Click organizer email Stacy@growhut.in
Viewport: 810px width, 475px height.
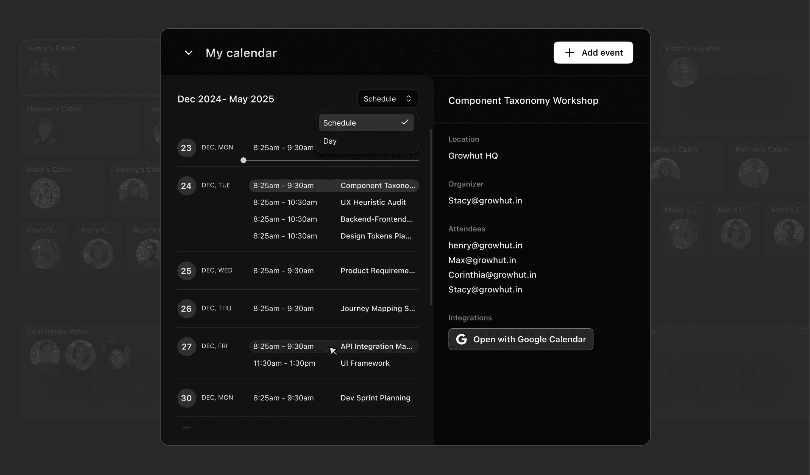[x=485, y=200]
